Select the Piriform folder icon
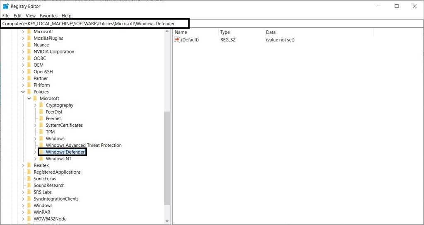The image size is (424, 225). click(x=29, y=85)
